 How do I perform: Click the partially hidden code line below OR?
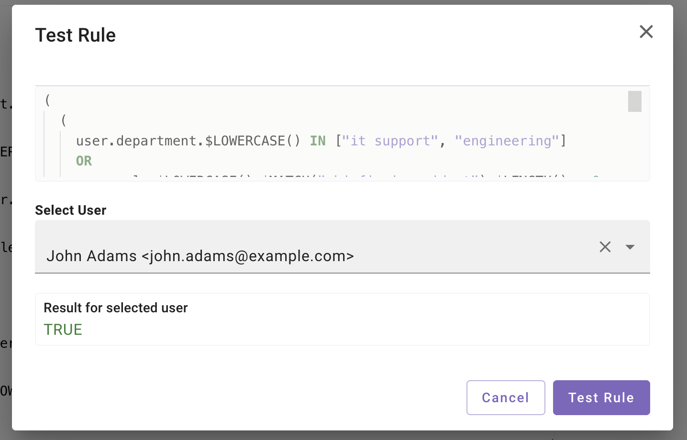click(x=335, y=178)
